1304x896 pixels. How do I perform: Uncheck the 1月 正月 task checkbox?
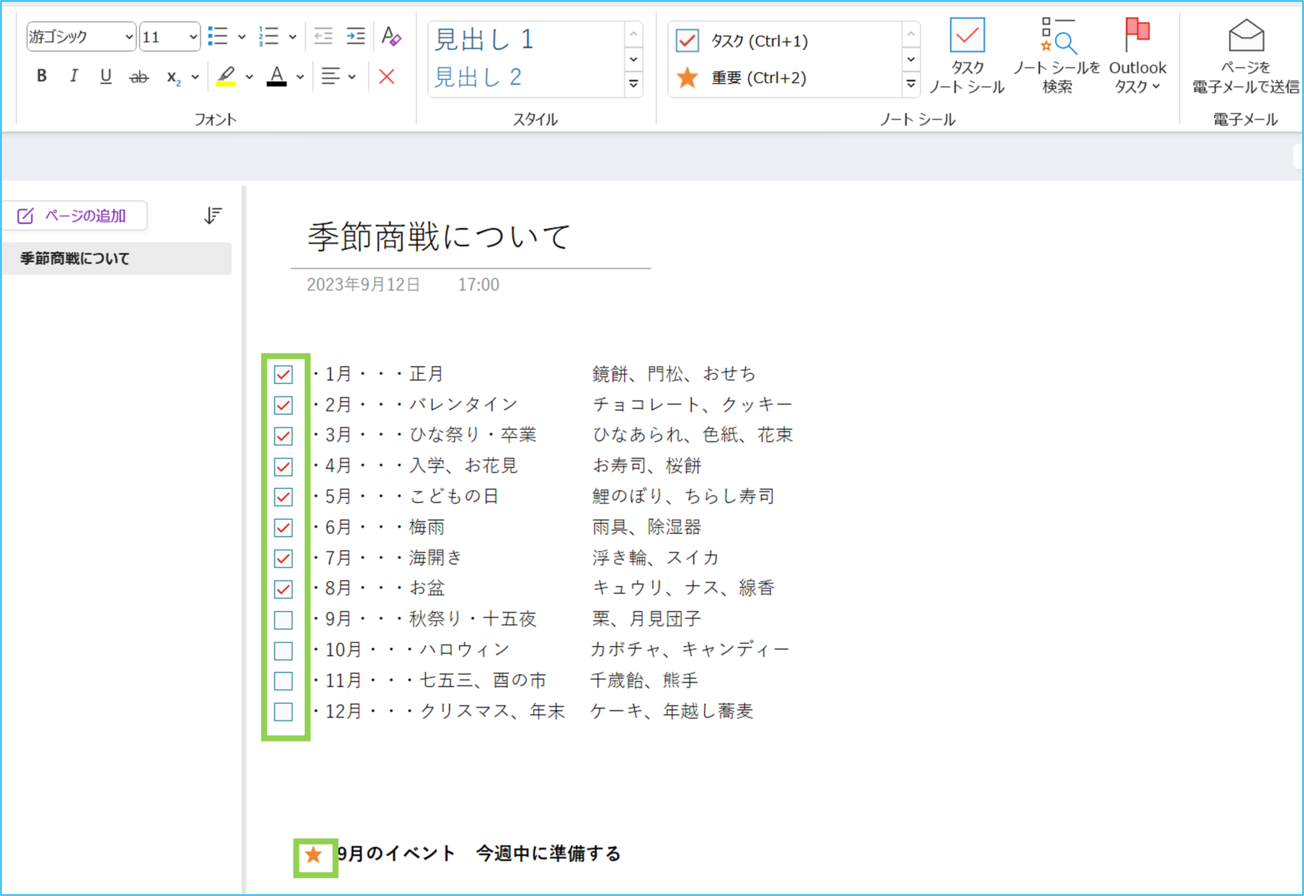coord(283,374)
